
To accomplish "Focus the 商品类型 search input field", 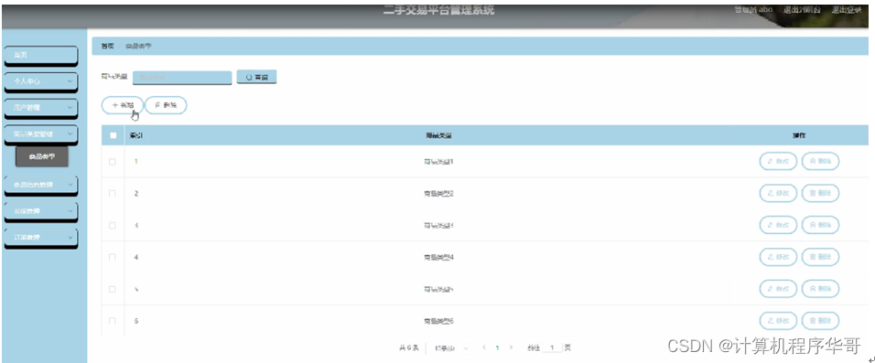I will [182, 77].
